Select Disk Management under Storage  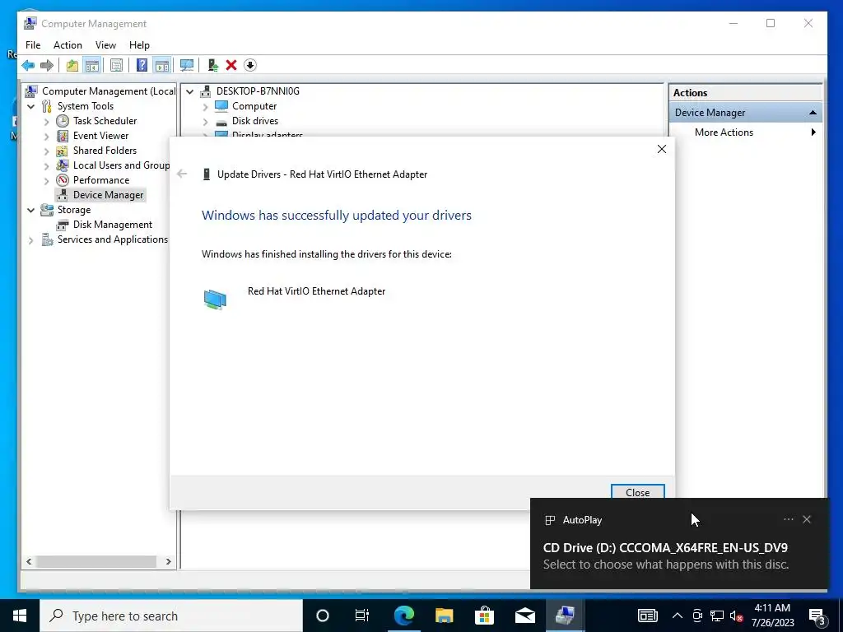(112, 225)
